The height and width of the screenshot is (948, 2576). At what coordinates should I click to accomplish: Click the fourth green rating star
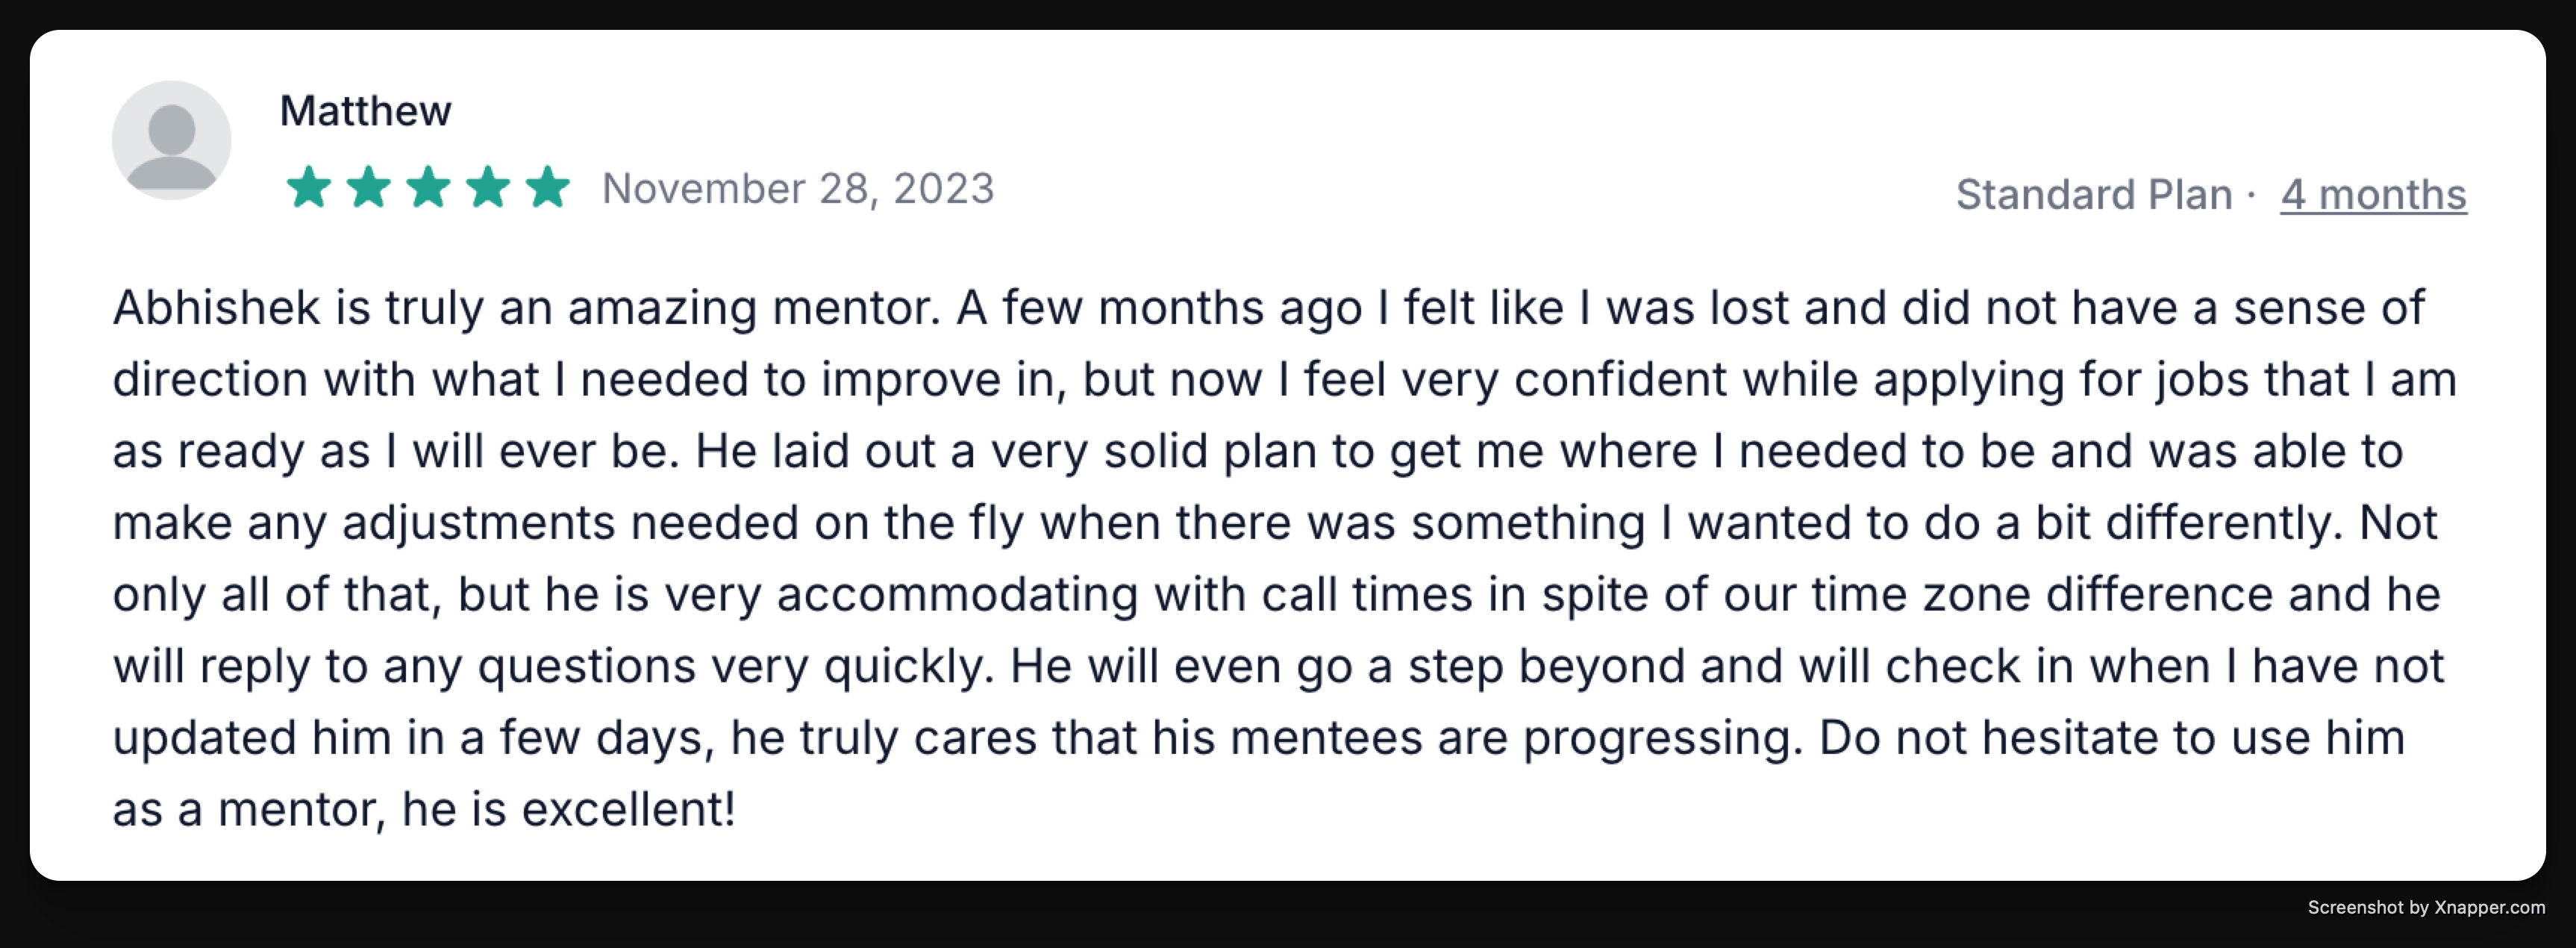click(489, 187)
